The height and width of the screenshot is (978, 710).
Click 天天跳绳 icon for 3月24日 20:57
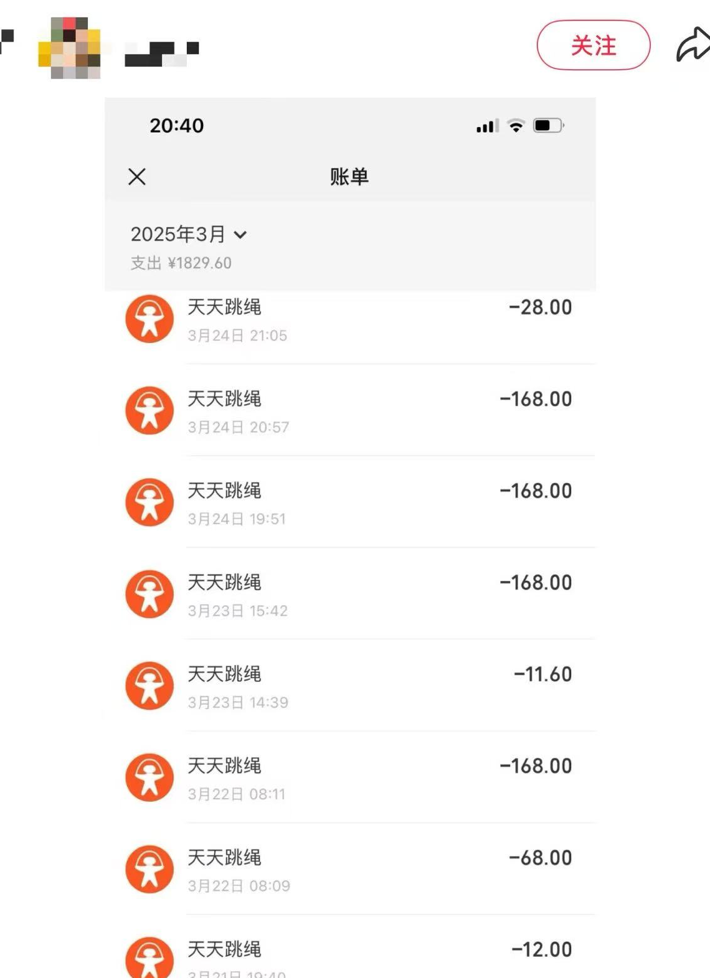(149, 411)
